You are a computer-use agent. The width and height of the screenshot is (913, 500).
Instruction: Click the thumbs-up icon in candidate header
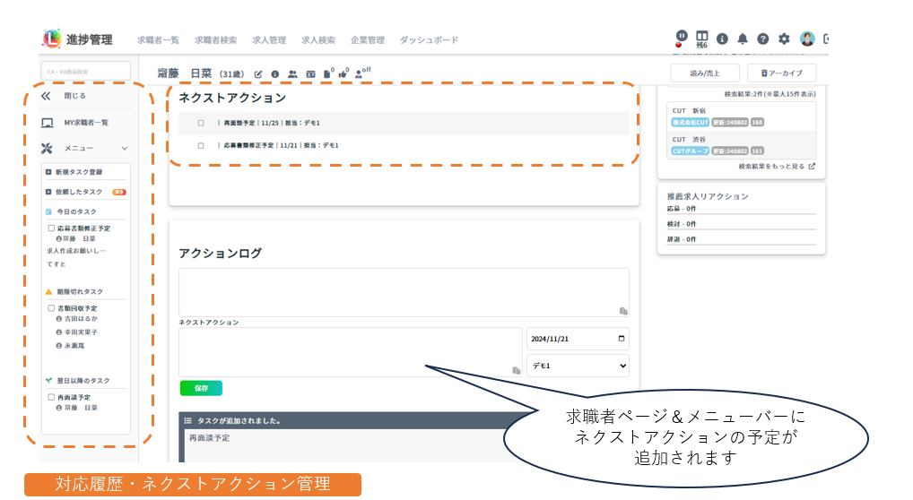(x=343, y=73)
